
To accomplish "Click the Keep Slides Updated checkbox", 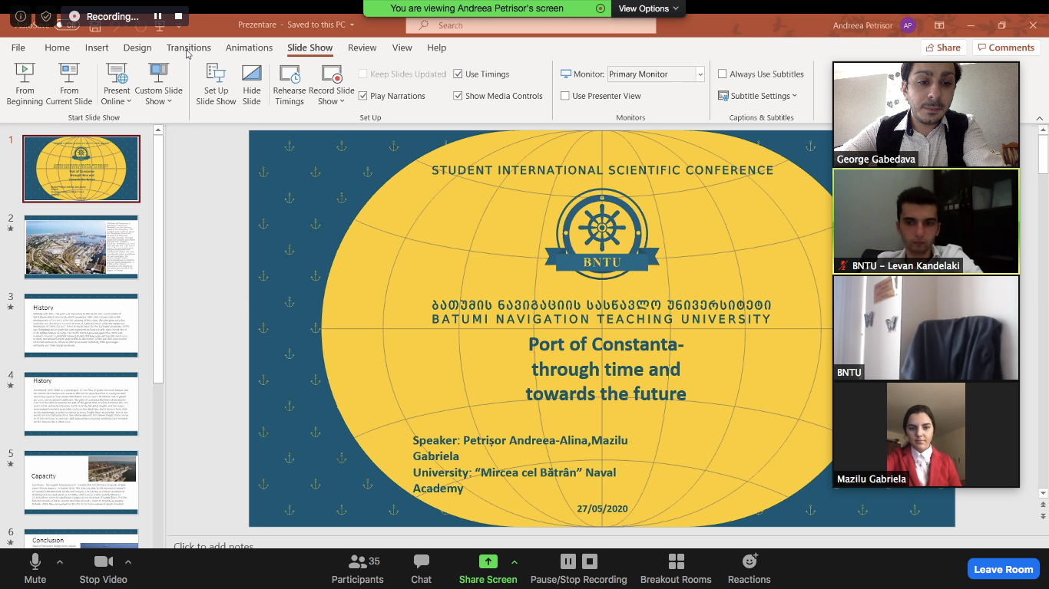I will coord(363,74).
